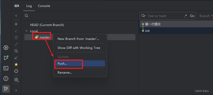The image size is (213, 95).
Task: Open the branches pane settings gear
Action: (x=16, y=80)
